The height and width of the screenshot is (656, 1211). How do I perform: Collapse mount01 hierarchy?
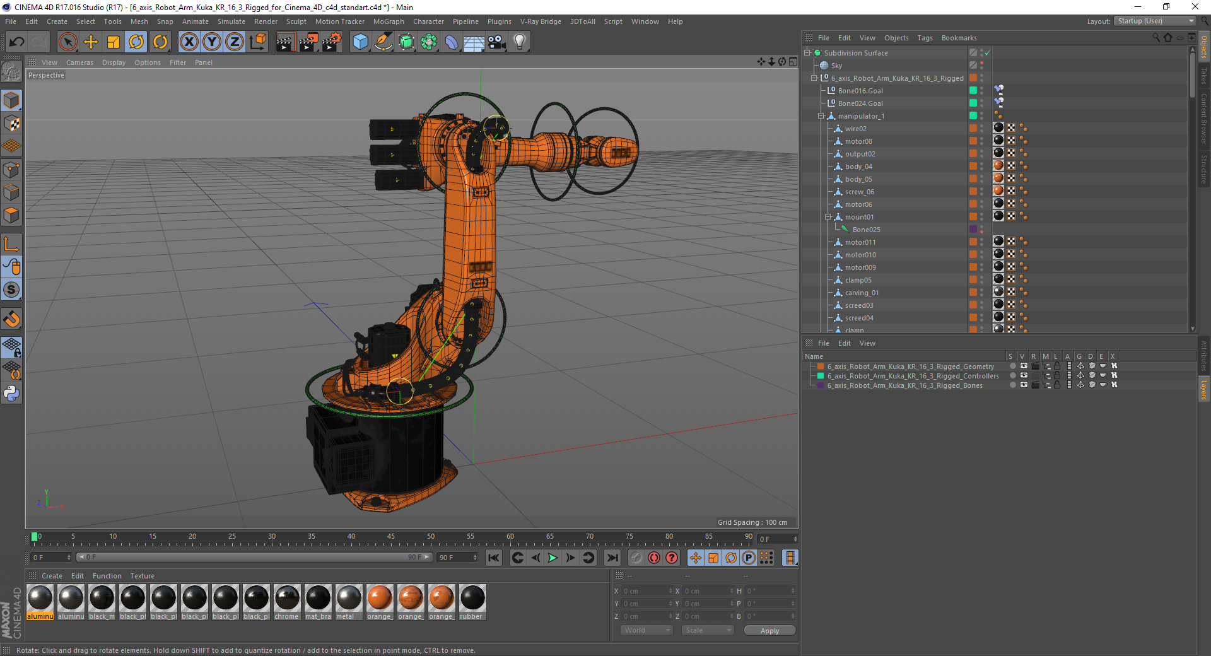coord(828,217)
